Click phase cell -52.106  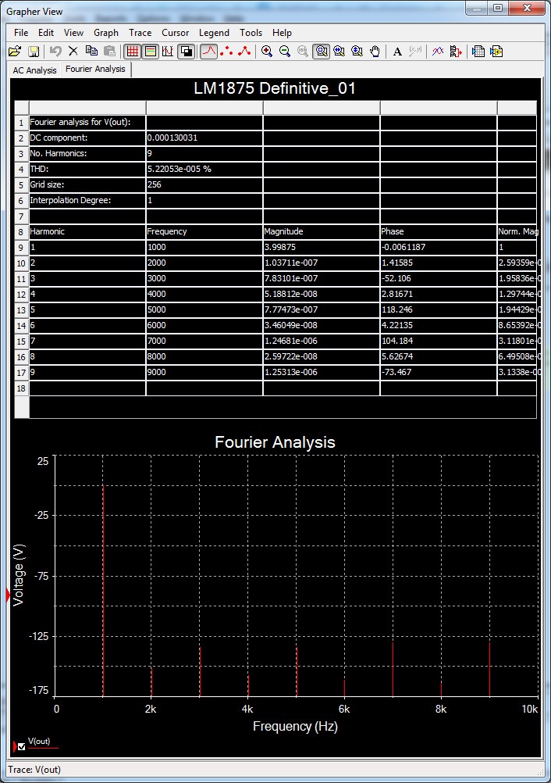click(x=439, y=278)
